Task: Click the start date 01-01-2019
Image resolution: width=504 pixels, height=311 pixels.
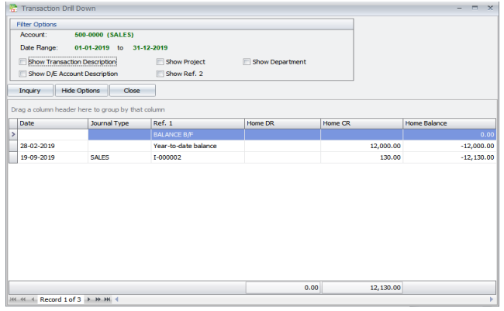Action: (x=92, y=47)
